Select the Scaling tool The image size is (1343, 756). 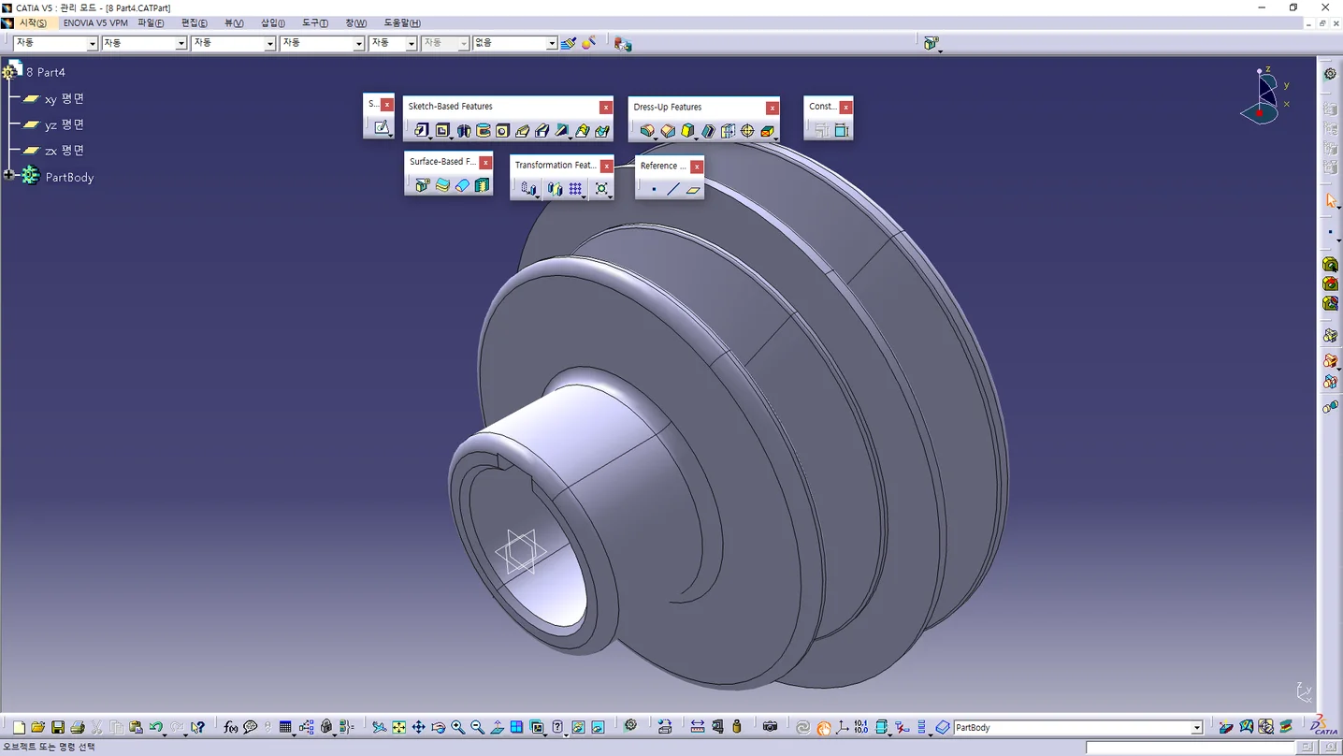coord(601,189)
